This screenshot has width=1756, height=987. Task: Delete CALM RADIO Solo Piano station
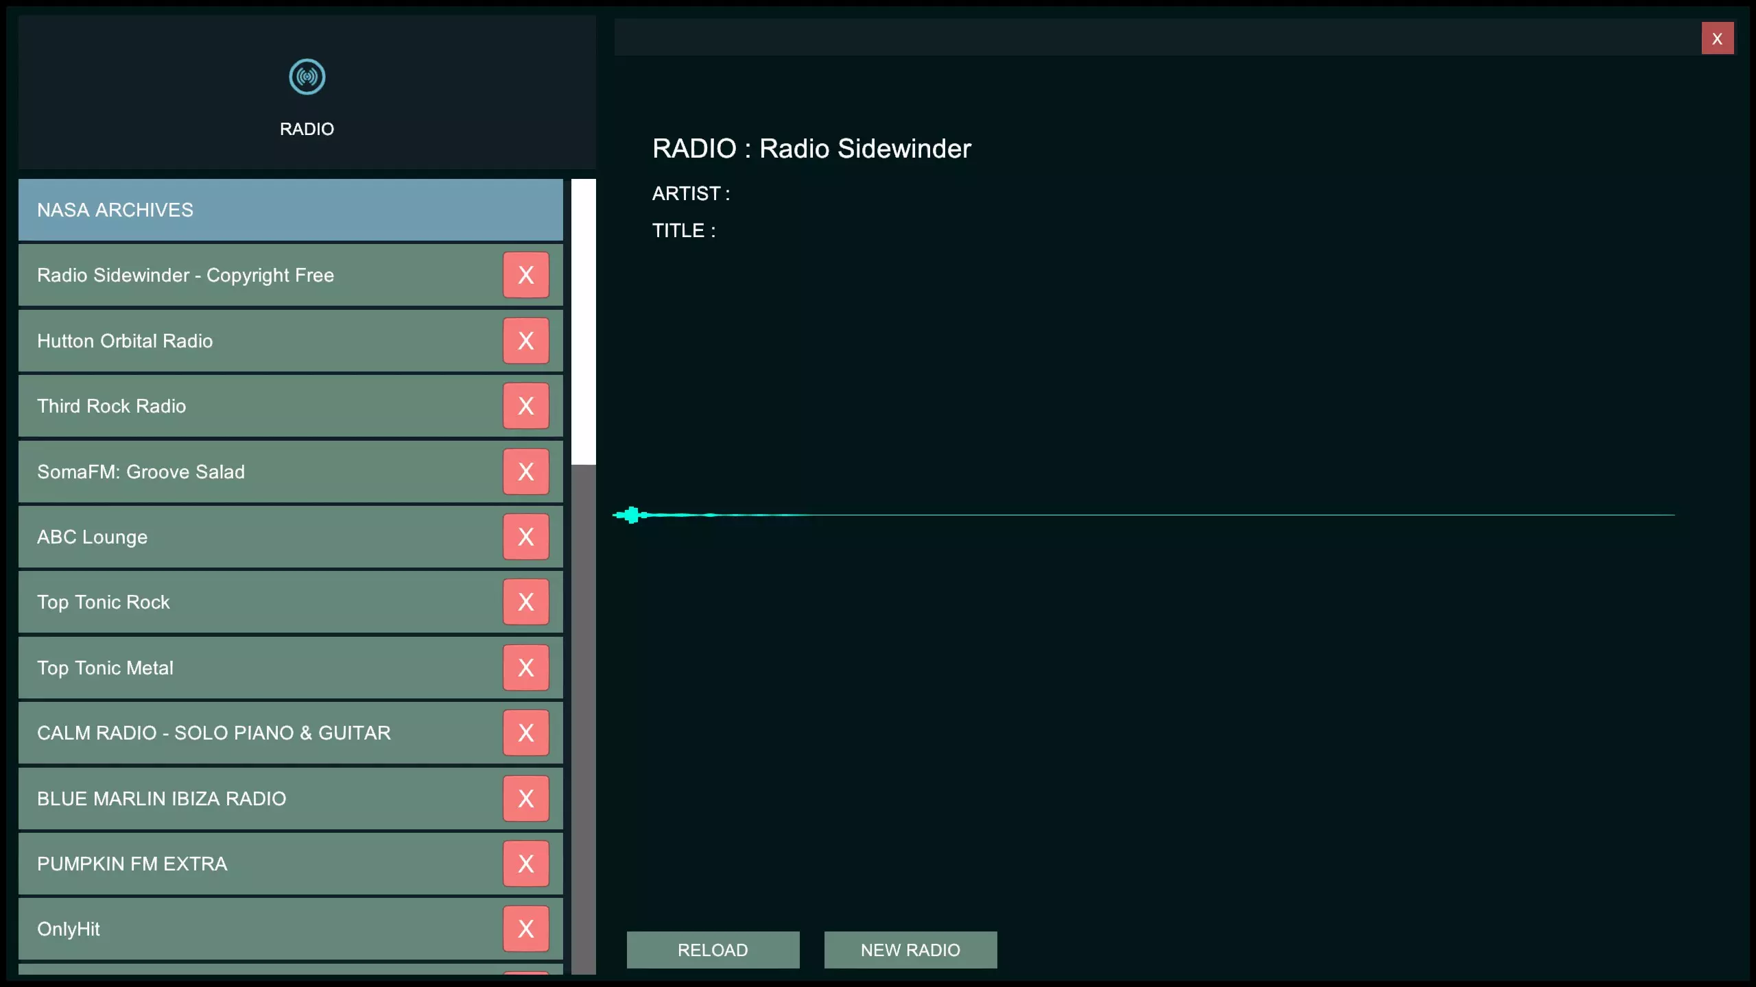click(x=525, y=733)
